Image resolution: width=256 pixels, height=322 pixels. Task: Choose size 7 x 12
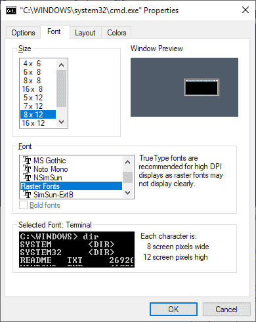coord(38,106)
